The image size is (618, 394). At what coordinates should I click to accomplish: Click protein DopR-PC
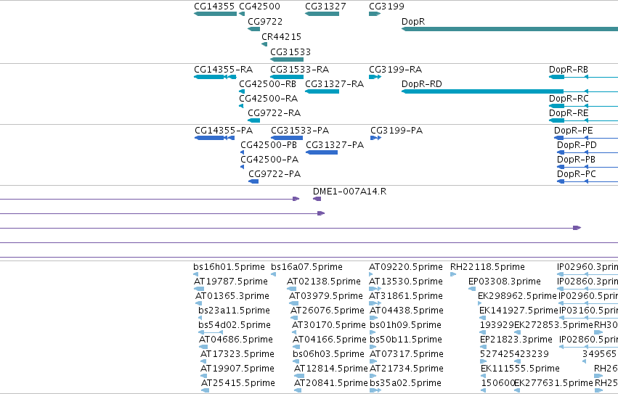[587, 181]
